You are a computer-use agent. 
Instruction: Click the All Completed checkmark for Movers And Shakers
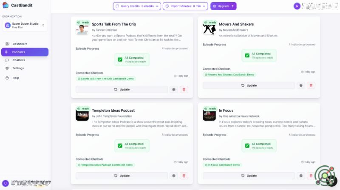[x=247, y=55]
